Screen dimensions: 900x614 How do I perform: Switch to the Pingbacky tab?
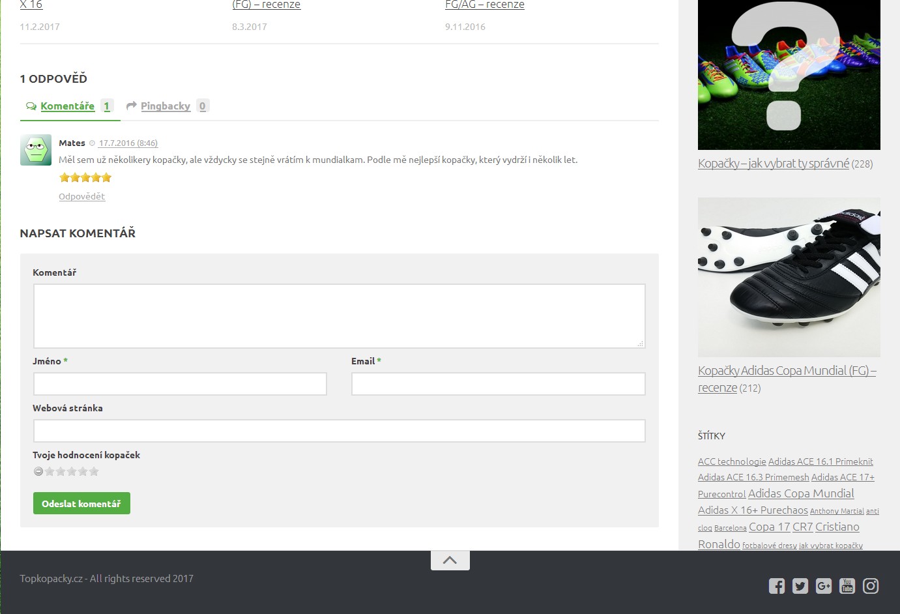click(x=167, y=106)
